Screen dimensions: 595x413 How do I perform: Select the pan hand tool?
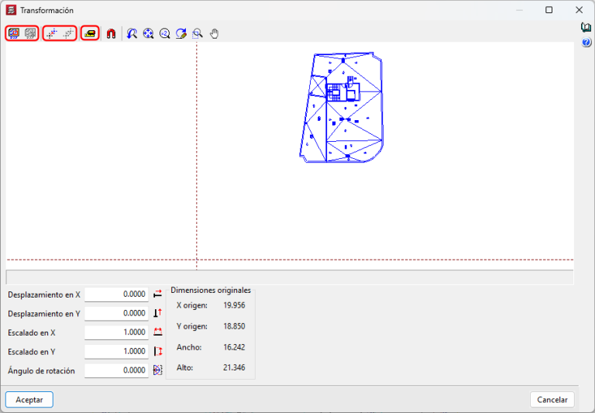click(x=215, y=34)
